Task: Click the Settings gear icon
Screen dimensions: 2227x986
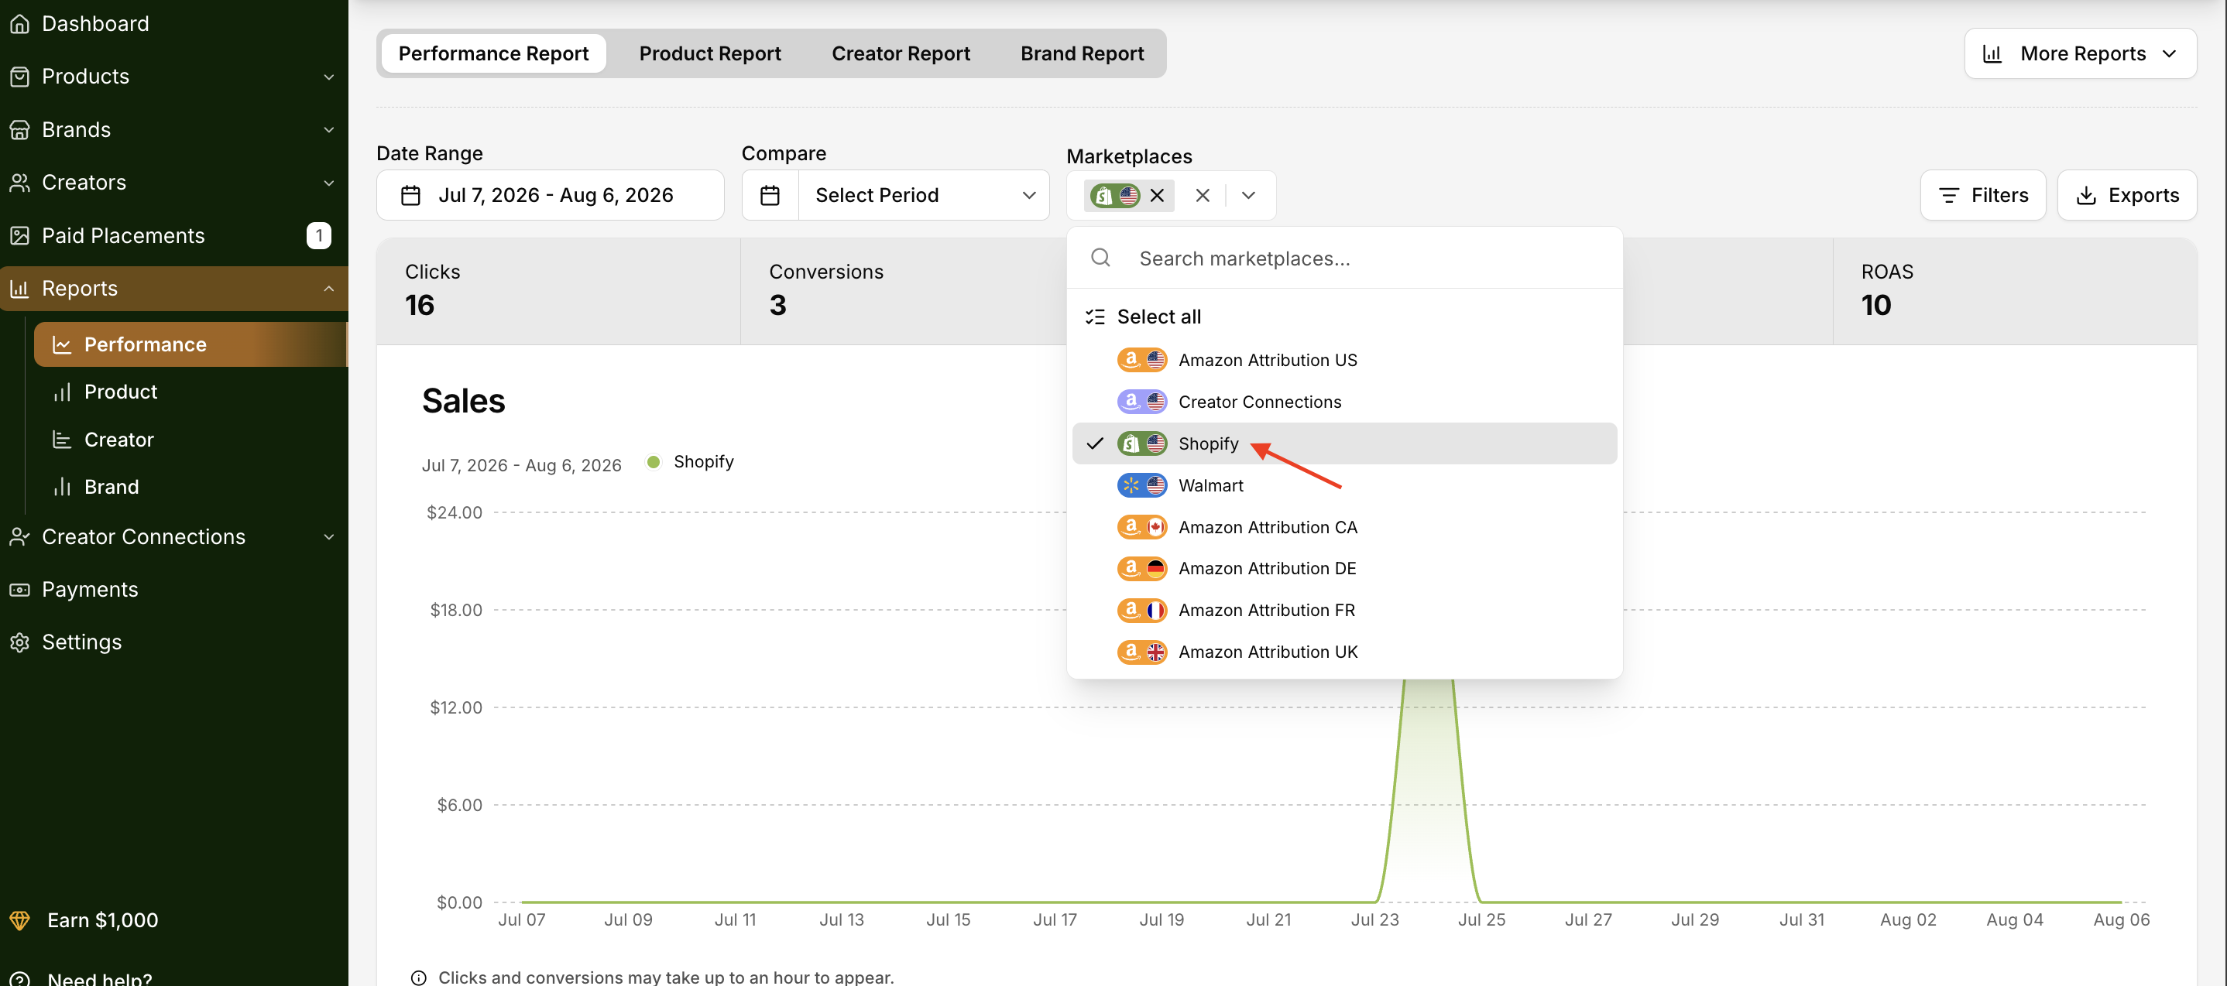Action: click(19, 642)
